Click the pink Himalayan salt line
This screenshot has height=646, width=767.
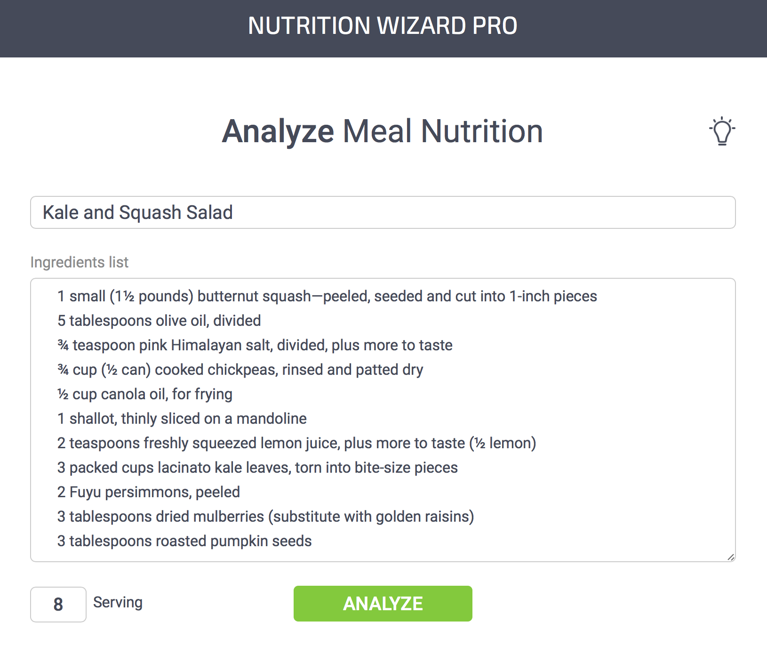coord(255,345)
